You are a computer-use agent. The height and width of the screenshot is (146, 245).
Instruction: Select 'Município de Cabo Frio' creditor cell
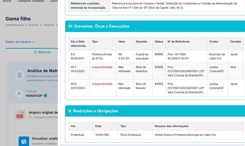coord(218,56)
